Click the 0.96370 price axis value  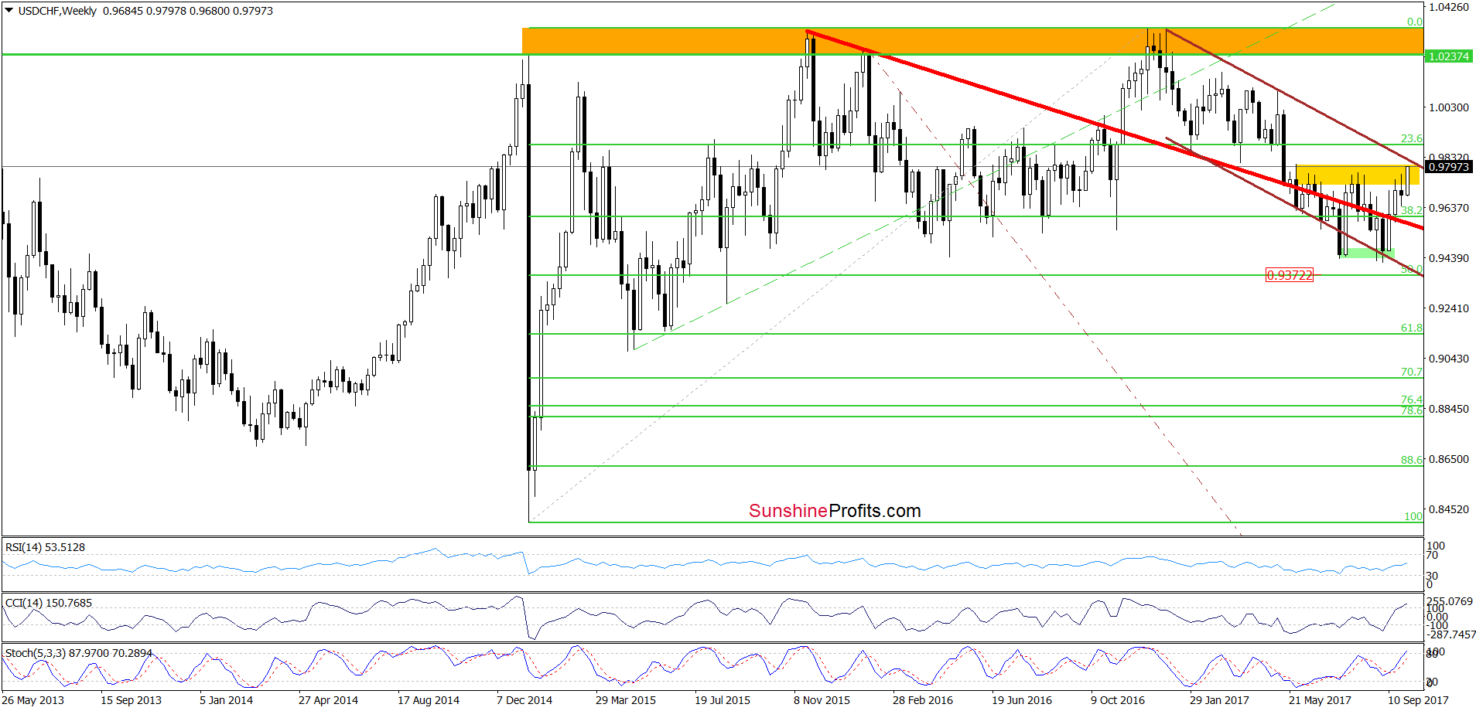pos(1448,208)
